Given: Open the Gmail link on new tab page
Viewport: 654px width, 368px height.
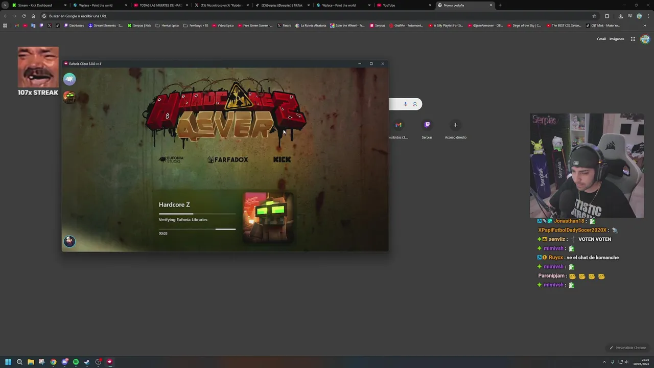Looking at the screenshot, I should coord(601,39).
